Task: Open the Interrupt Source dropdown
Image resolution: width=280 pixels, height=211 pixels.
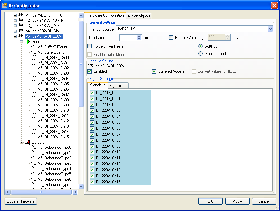Action: (270, 29)
